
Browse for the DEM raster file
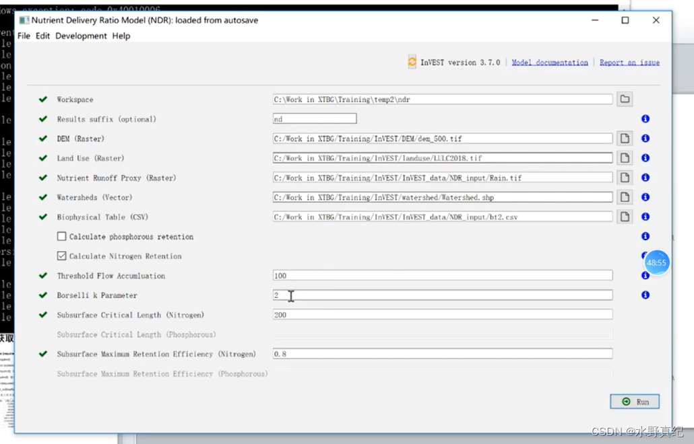tap(625, 139)
